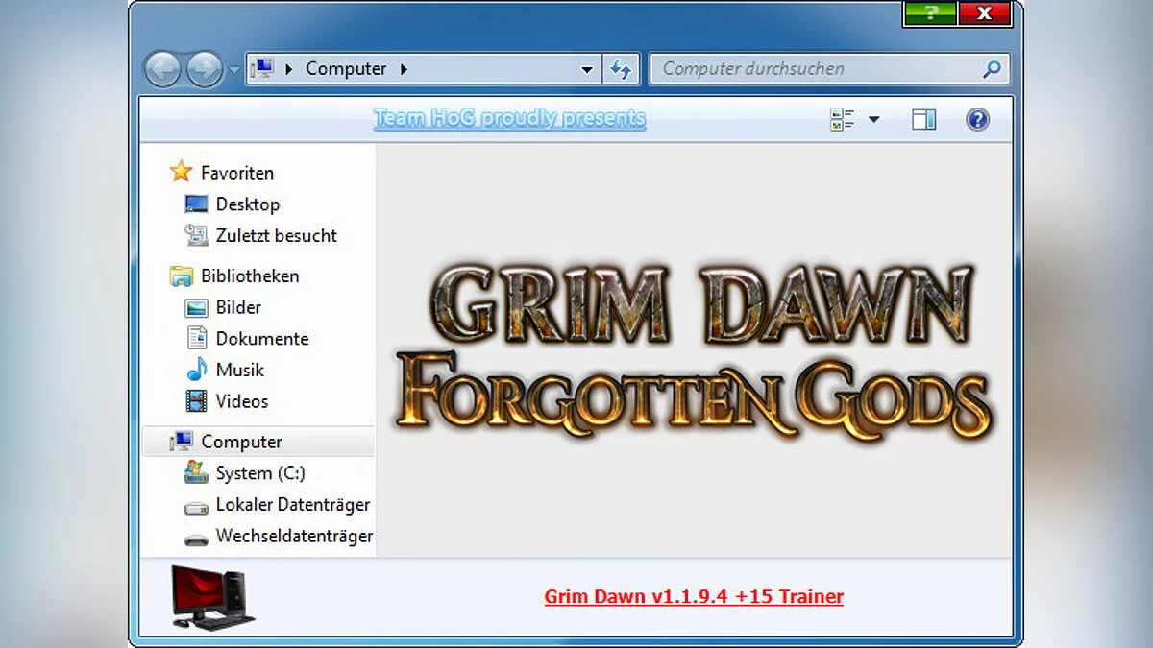The width and height of the screenshot is (1153, 648).
Task: Click the refresh arrows beside the address bar
Action: (x=622, y=68)
